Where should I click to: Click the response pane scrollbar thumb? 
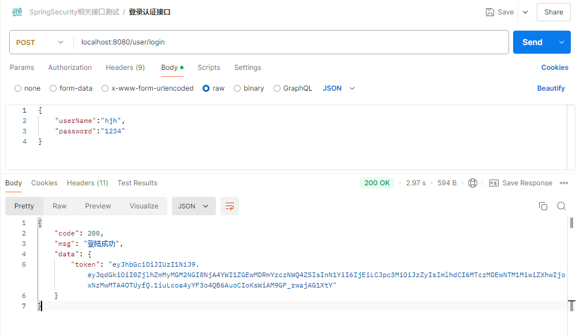[x=571, y=223]
